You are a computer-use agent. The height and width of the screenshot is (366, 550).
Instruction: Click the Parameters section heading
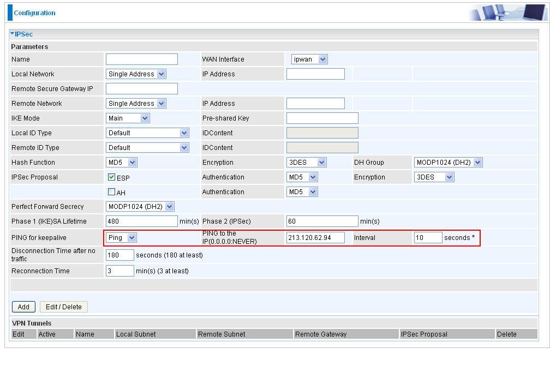coord(29,46)
